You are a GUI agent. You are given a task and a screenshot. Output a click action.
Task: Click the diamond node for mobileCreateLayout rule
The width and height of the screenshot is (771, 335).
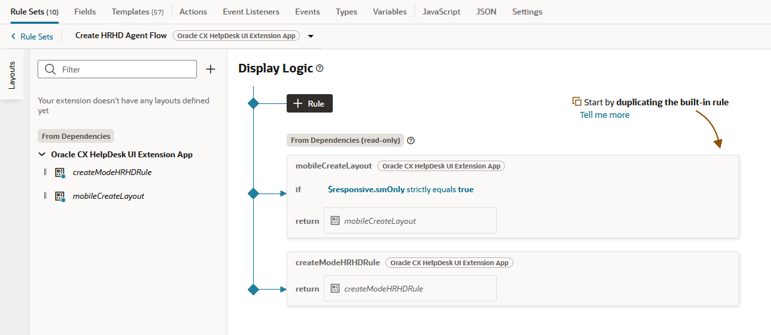[x=253, y=193]
